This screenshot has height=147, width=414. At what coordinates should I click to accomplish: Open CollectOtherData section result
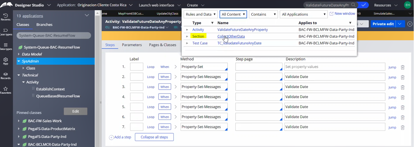tap(231, 36)
